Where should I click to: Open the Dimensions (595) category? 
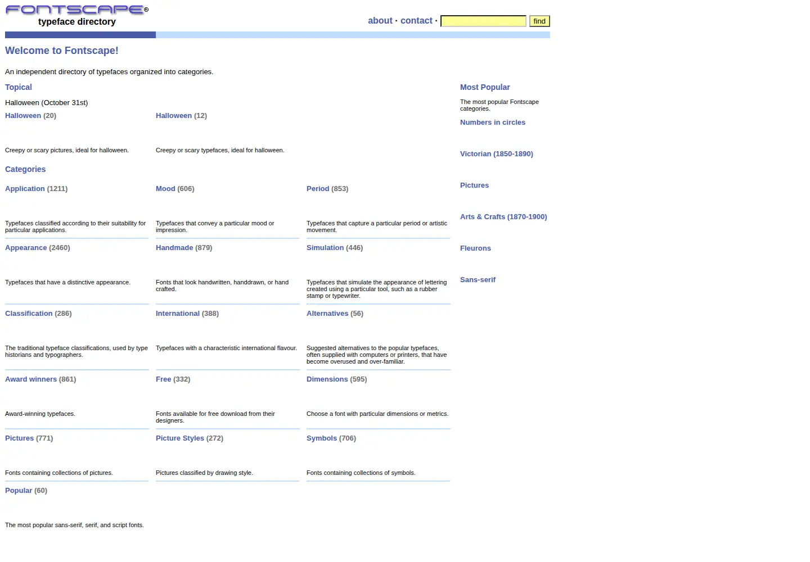[336, 379]
